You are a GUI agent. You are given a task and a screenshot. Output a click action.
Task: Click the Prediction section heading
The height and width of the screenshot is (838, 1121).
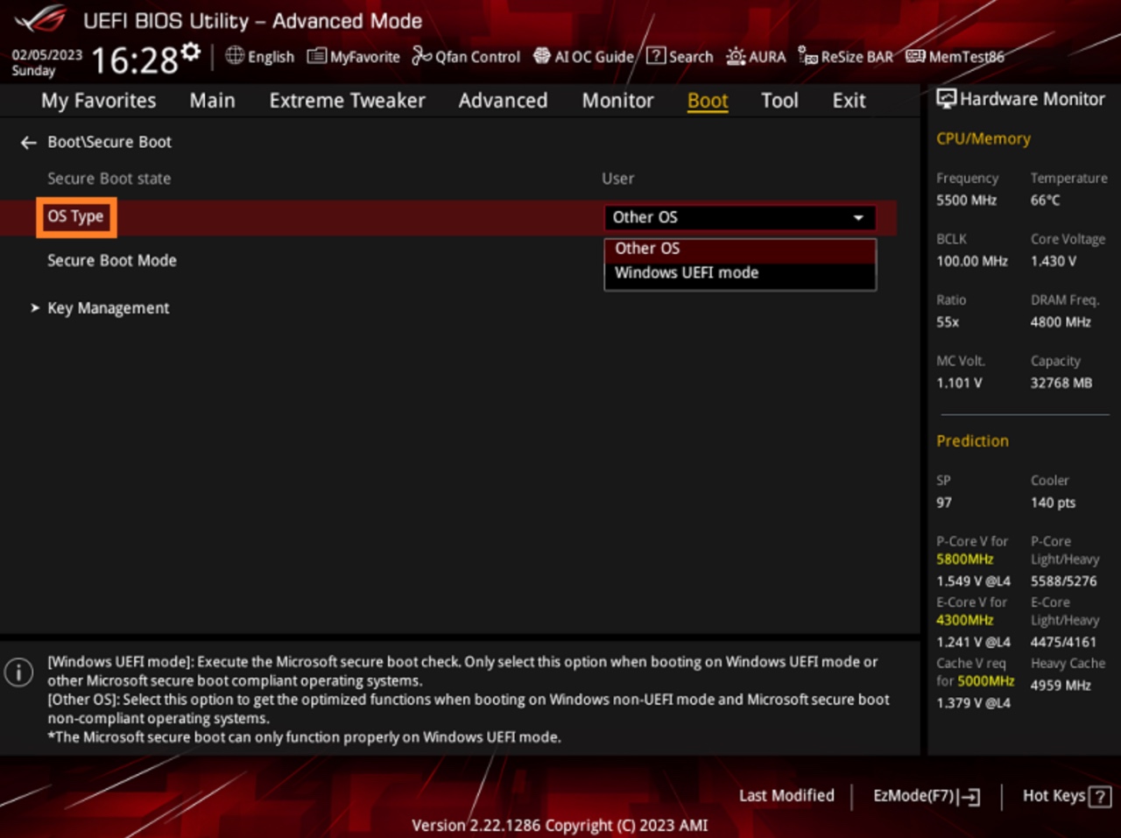(x=972, y=441)
